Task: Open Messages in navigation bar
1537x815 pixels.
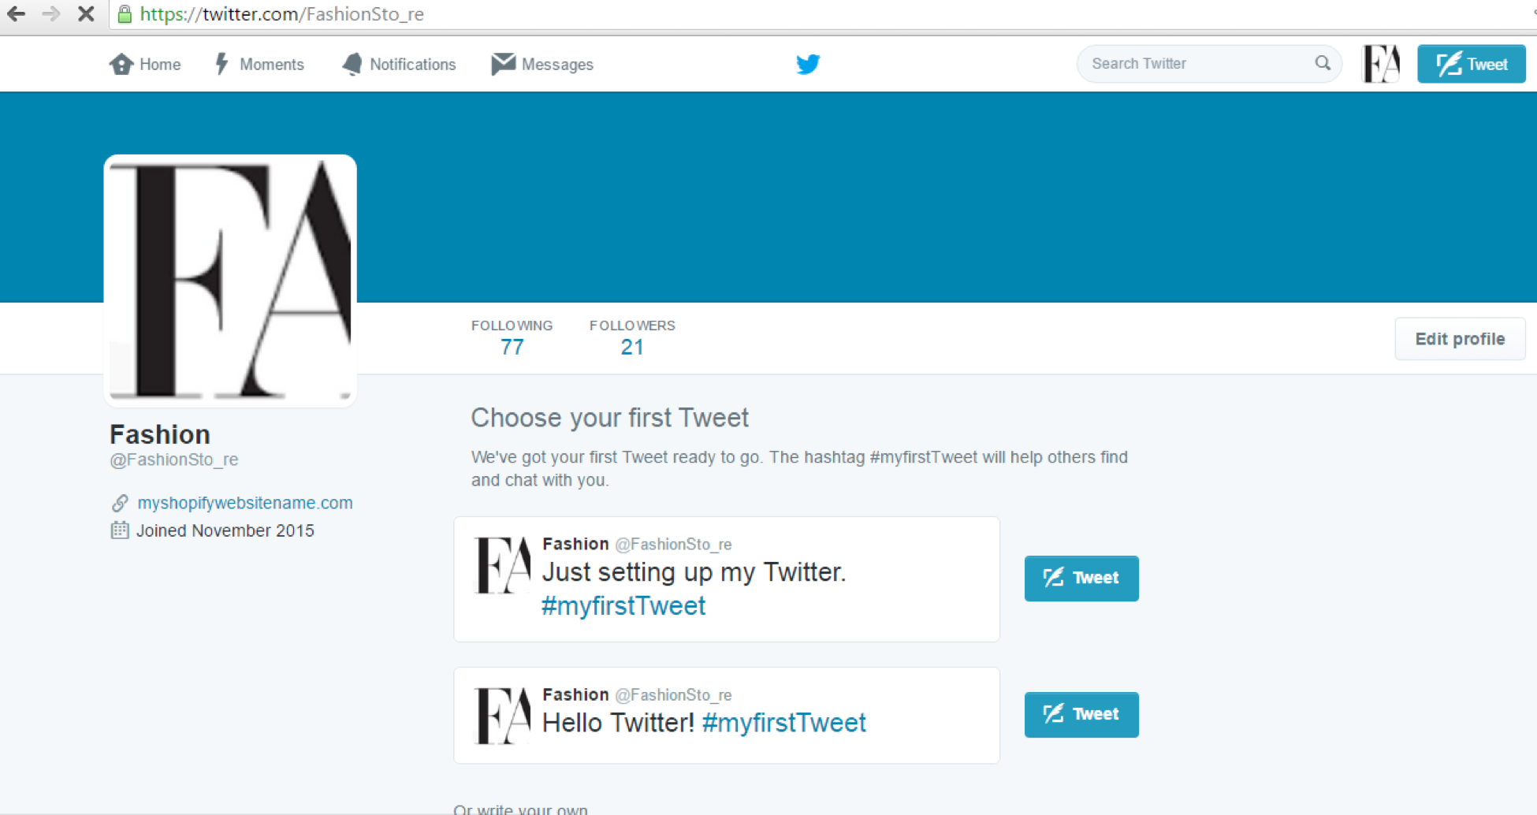Action: (x=542, y=64)
